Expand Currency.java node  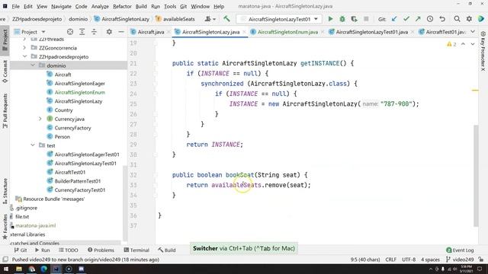point(40,119)
